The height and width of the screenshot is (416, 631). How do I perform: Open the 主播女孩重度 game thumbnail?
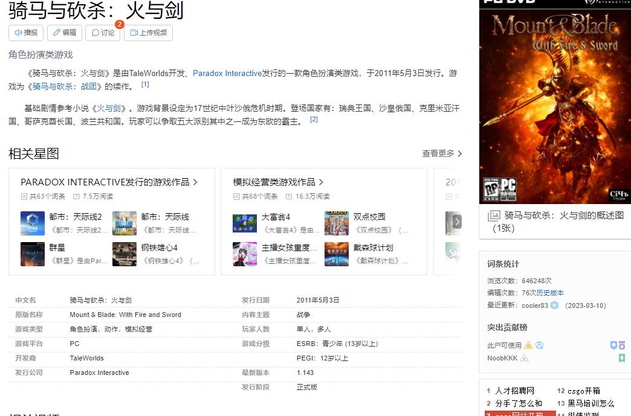click(245, 254)
